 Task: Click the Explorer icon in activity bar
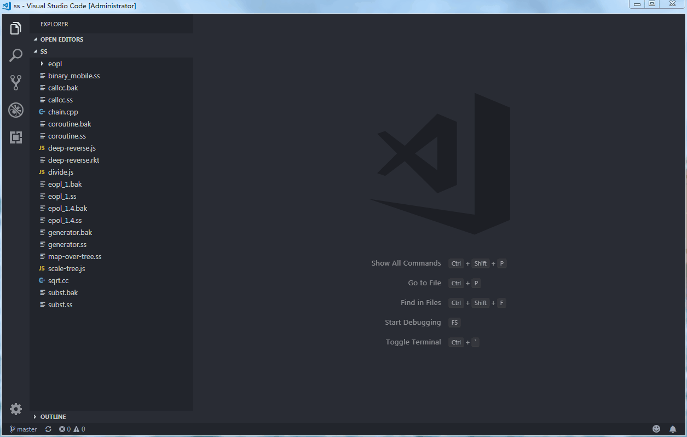[x=16, y=27]
